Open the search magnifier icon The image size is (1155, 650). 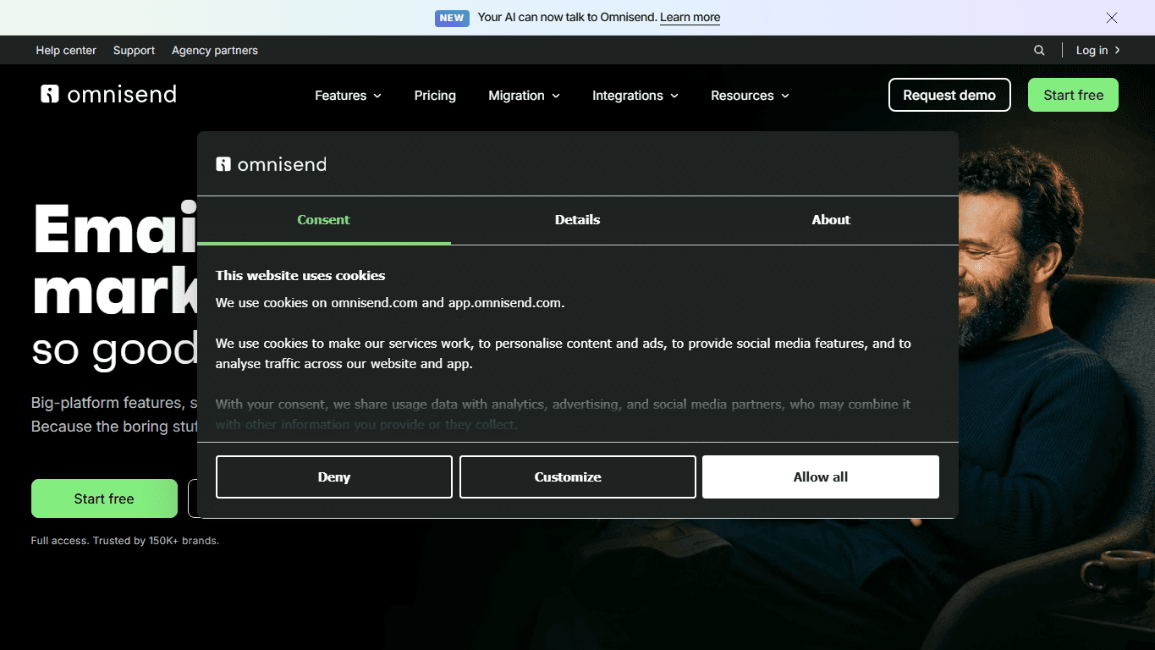click(x=1039, y=50)
